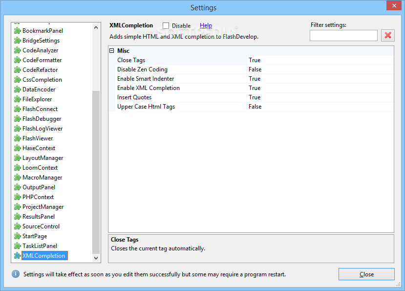The image size is (405, 291).
Task: Click the True value of Insert Quotes
Action: (x=255, y=97)
